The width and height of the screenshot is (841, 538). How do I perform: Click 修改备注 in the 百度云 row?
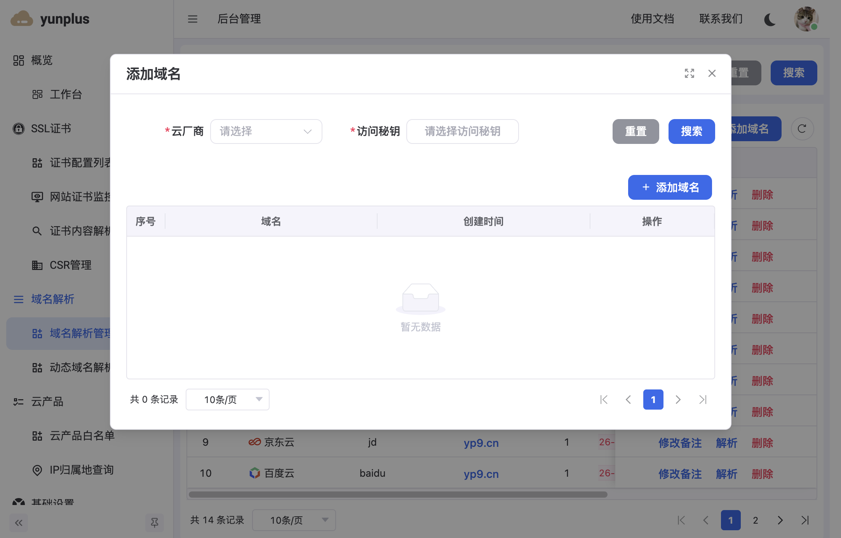click(680, 474)
